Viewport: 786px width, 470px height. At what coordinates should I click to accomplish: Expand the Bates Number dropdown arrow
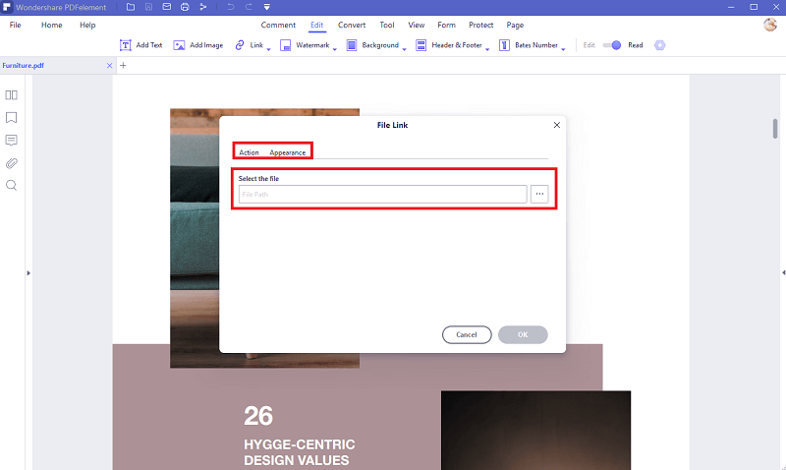coord(563,49)
